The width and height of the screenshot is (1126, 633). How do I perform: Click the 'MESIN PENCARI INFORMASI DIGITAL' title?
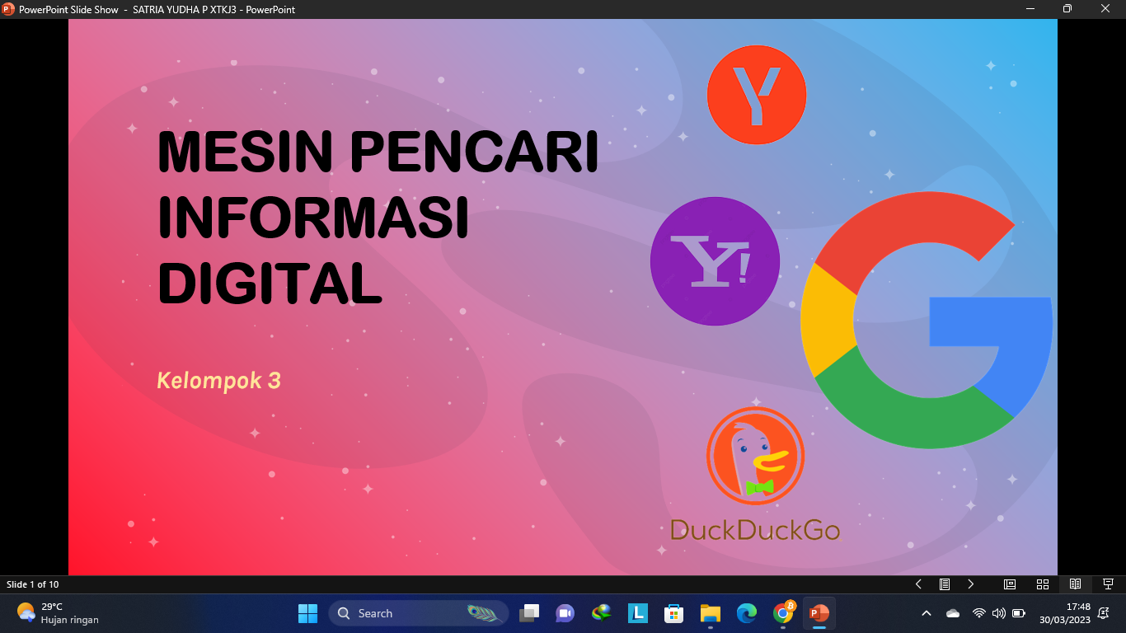pos(378,218)
